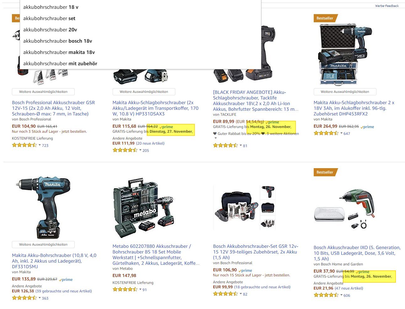The width and height of the screenshot is (405, 309).
Task: Click the Bestseller badge above the Makita alu case
Action: [x=325, y=18]
